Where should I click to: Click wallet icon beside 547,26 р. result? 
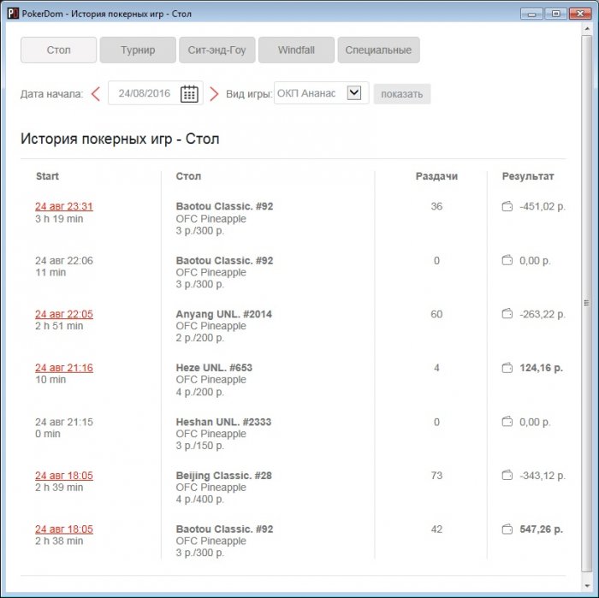[507, 530]
